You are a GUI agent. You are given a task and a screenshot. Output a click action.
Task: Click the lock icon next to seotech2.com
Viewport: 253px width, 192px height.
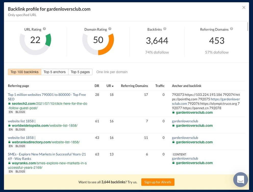click(x=9, y=104)
